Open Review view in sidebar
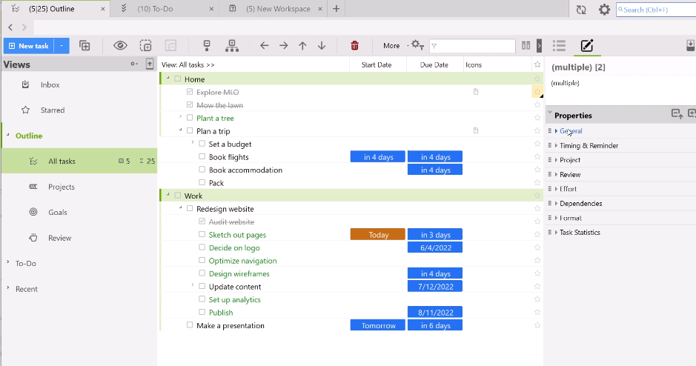 [59, 238]
